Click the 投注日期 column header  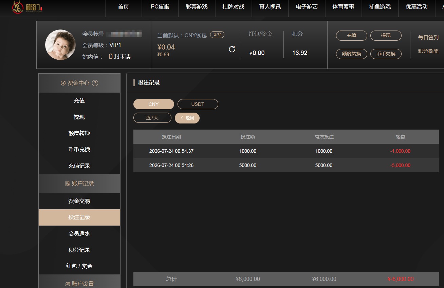pyautogui.click(x=171, y=137)
